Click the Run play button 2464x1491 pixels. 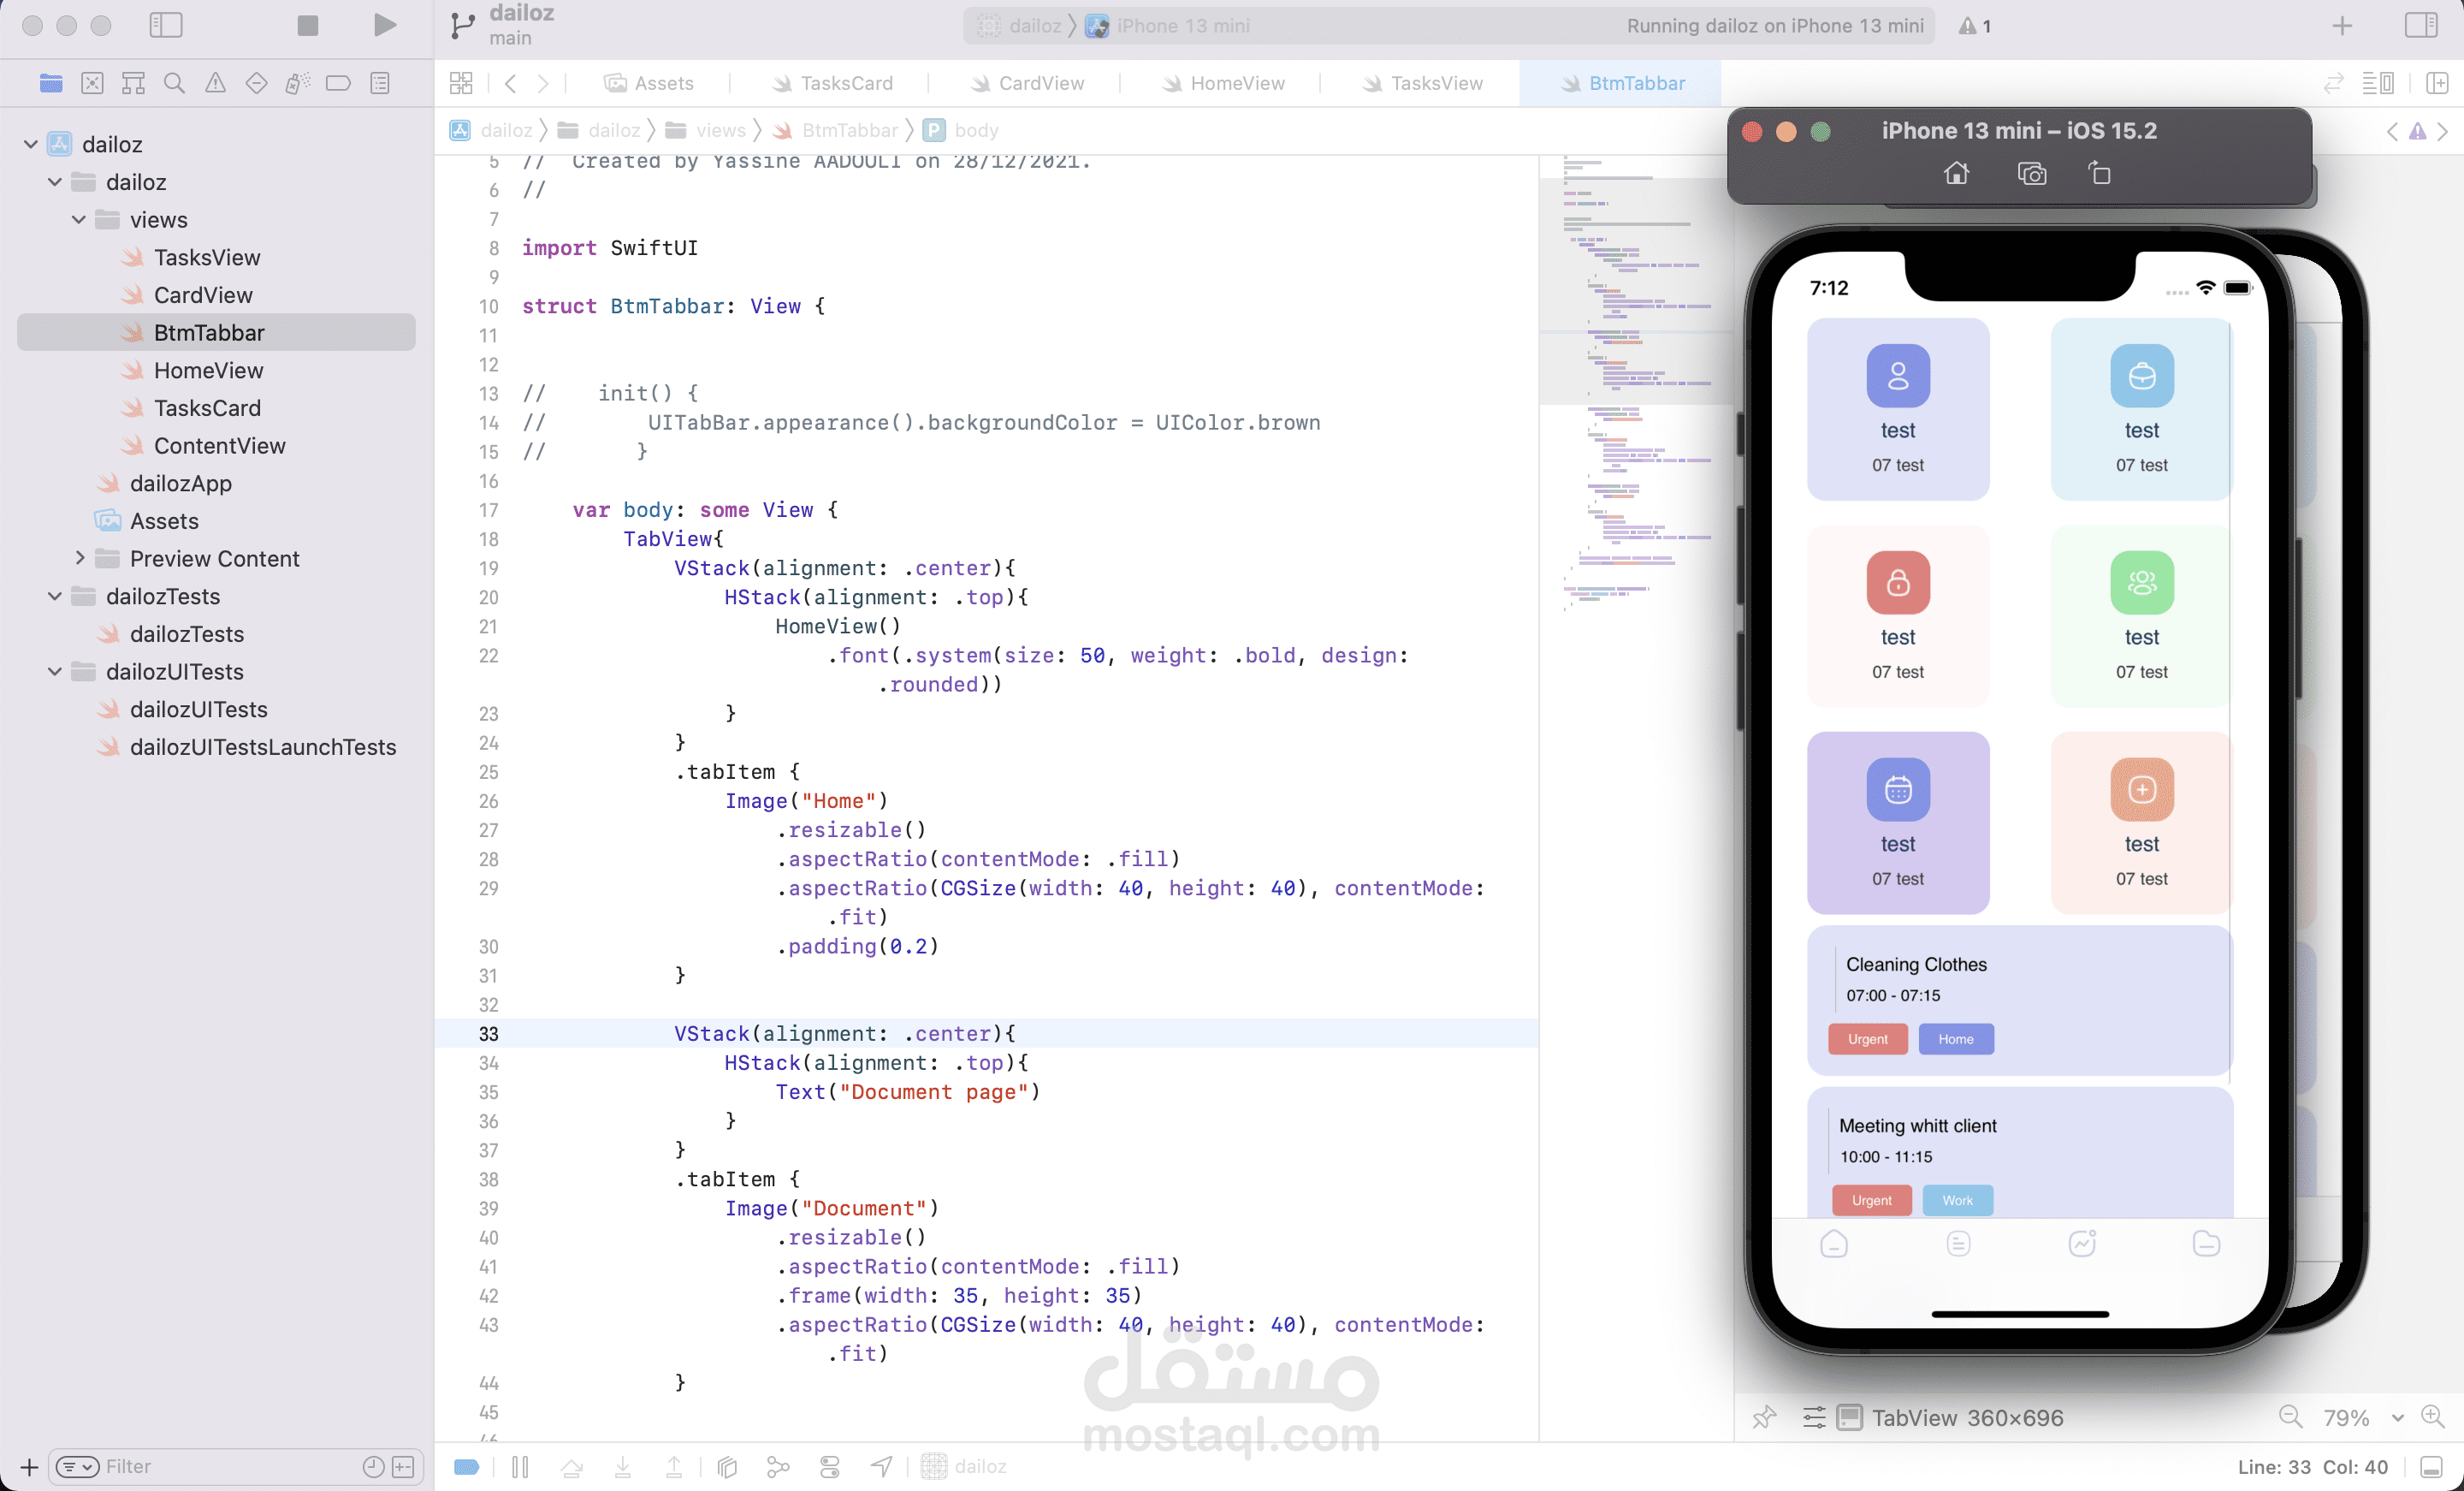coord(385,25)
